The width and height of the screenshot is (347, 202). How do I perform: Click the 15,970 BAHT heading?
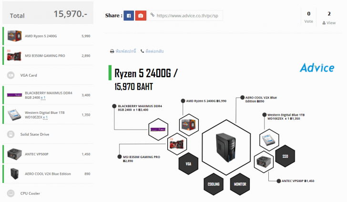(x=133, y=87)
